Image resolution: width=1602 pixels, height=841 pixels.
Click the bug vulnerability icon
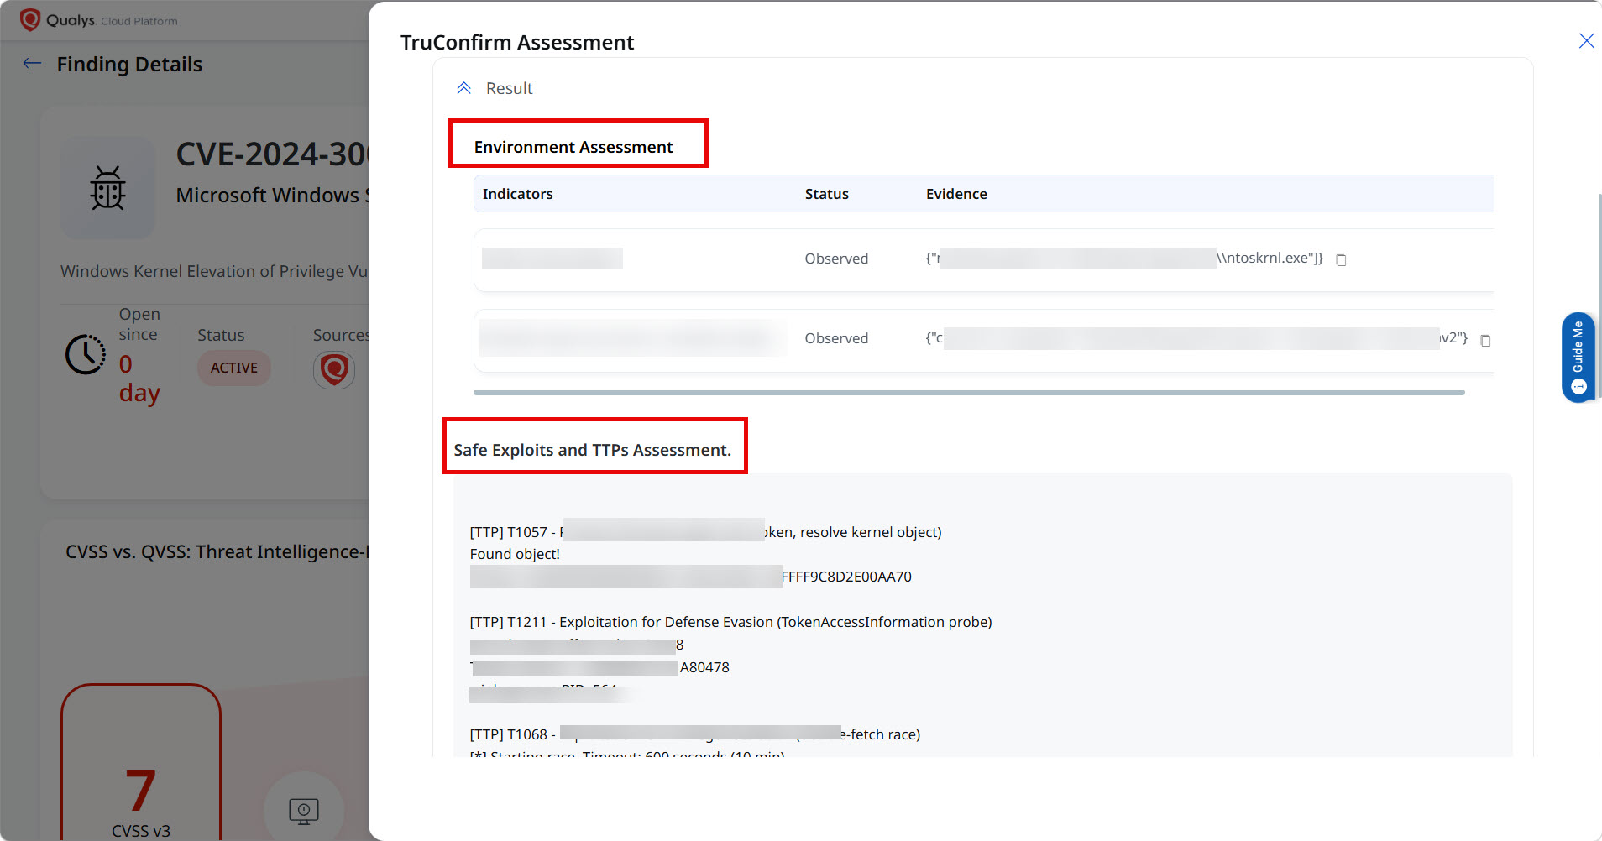point(108,188)
